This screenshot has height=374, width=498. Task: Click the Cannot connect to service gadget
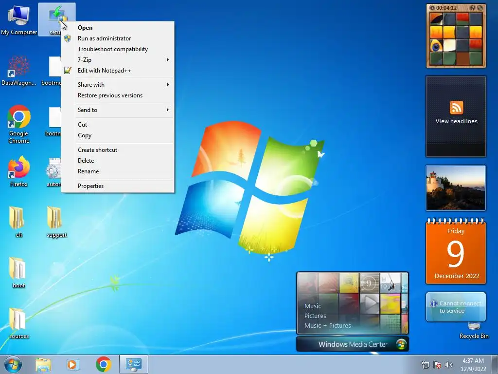tap(456, 307)
